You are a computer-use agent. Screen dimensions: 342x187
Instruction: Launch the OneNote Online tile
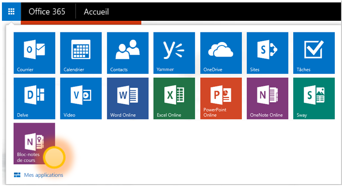pos(268,99)
